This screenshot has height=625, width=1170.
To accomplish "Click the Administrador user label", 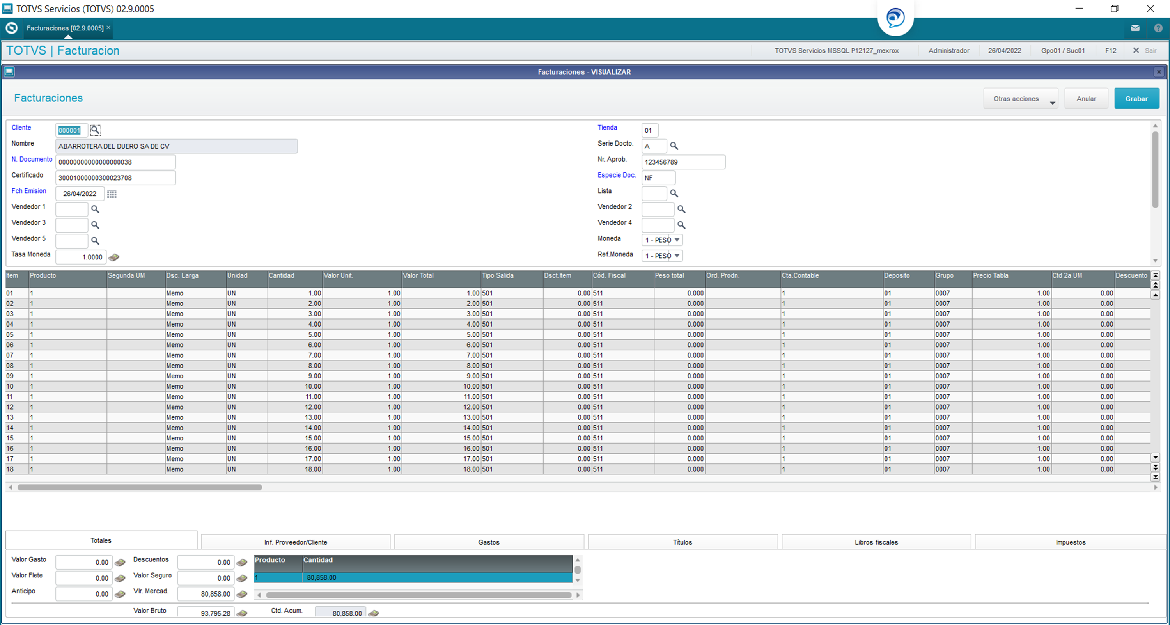I will [949, 51].
